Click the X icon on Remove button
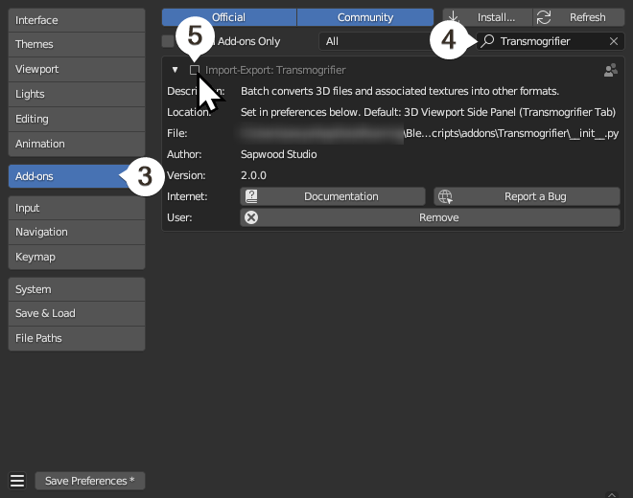Viewport: 633px width, 498px height. [251, 217]
